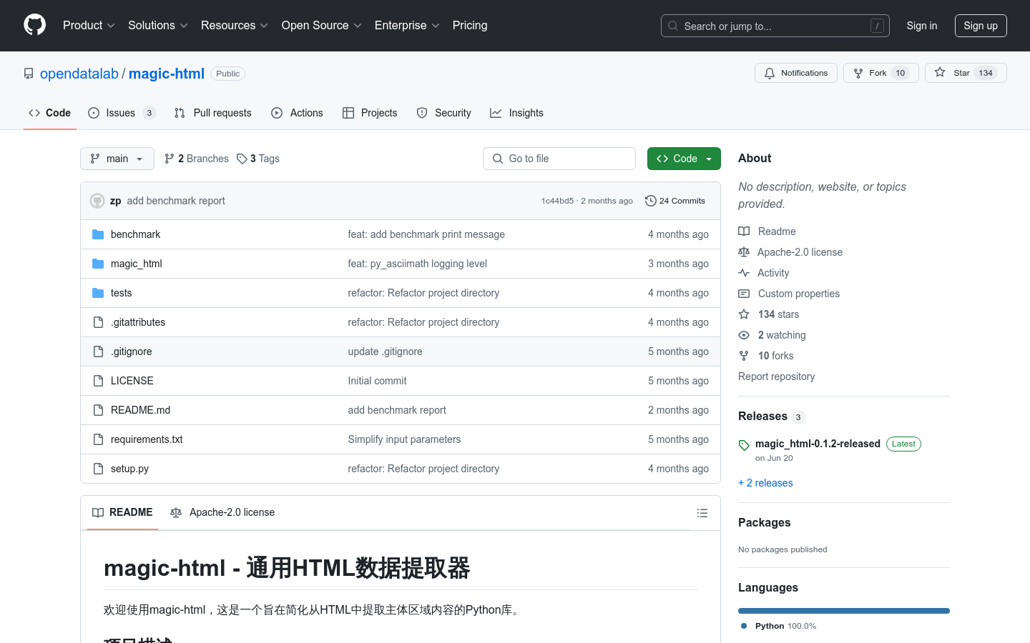Switch to the Issues tab
The height and width of the screenshot is (643, 1030).
[121, 113]
